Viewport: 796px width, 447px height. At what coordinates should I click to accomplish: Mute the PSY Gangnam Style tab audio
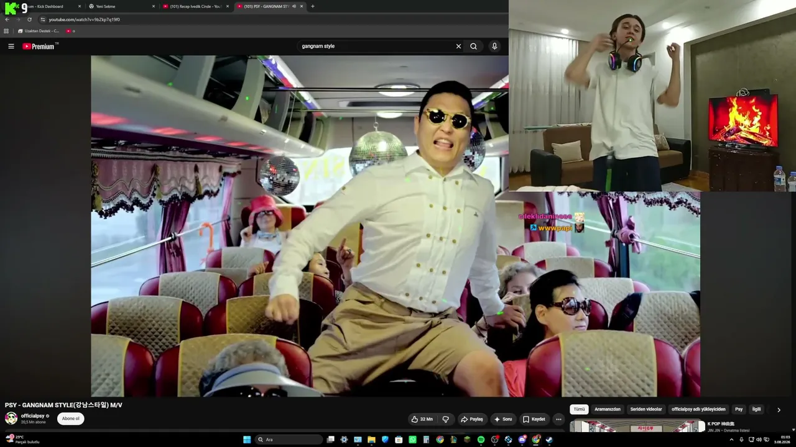point(294,6)
